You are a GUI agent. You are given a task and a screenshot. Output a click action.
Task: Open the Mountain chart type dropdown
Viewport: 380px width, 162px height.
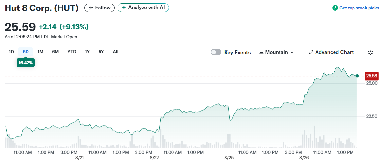pos(276,52)
